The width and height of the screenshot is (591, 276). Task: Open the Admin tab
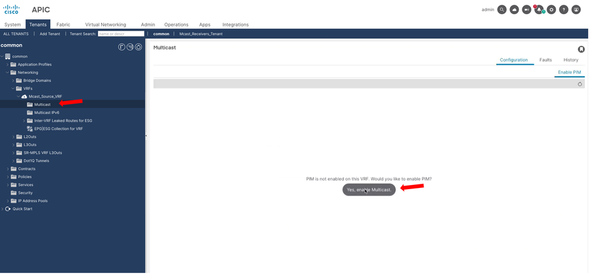148,24
